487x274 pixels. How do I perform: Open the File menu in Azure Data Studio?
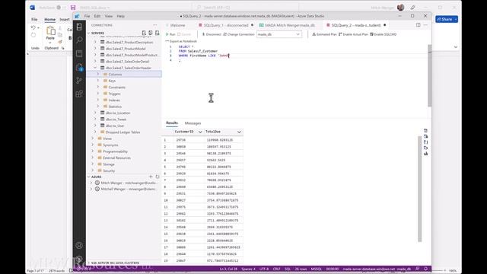click(x=87, y=16)
